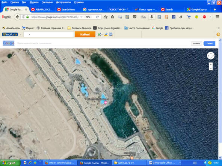The width and height of the screenshot is (222, 166).
Task: Click the URL address bar field
Action: (x=55, y=17)
